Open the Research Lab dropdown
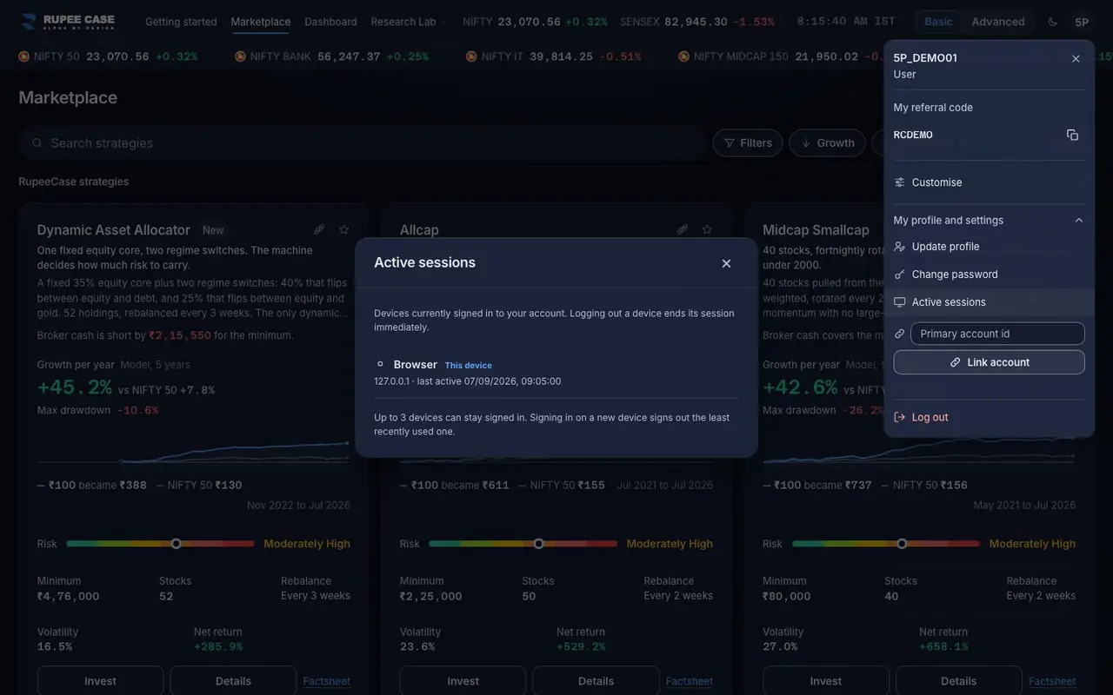This screenshot has width=1113, height=695. point(408,22)
